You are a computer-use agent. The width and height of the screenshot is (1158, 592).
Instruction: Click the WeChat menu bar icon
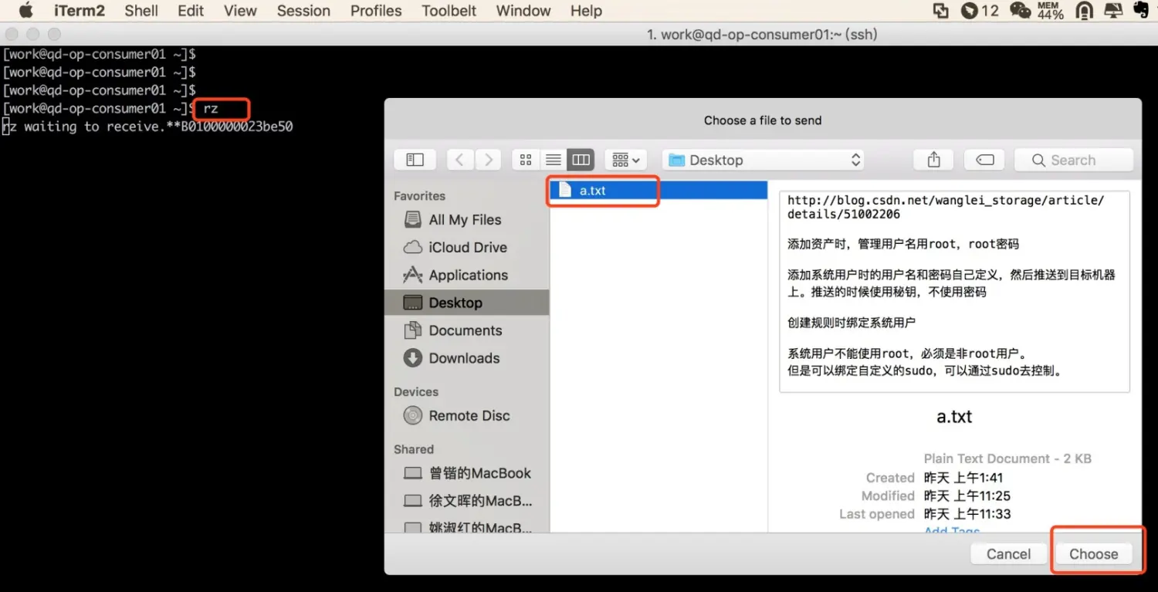click(x=1020, y=11)
